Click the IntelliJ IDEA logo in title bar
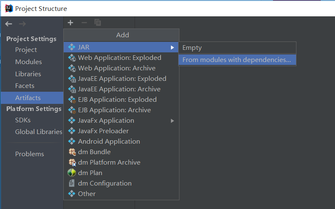This screenshot has width=335, height=209. click(9, 8)
